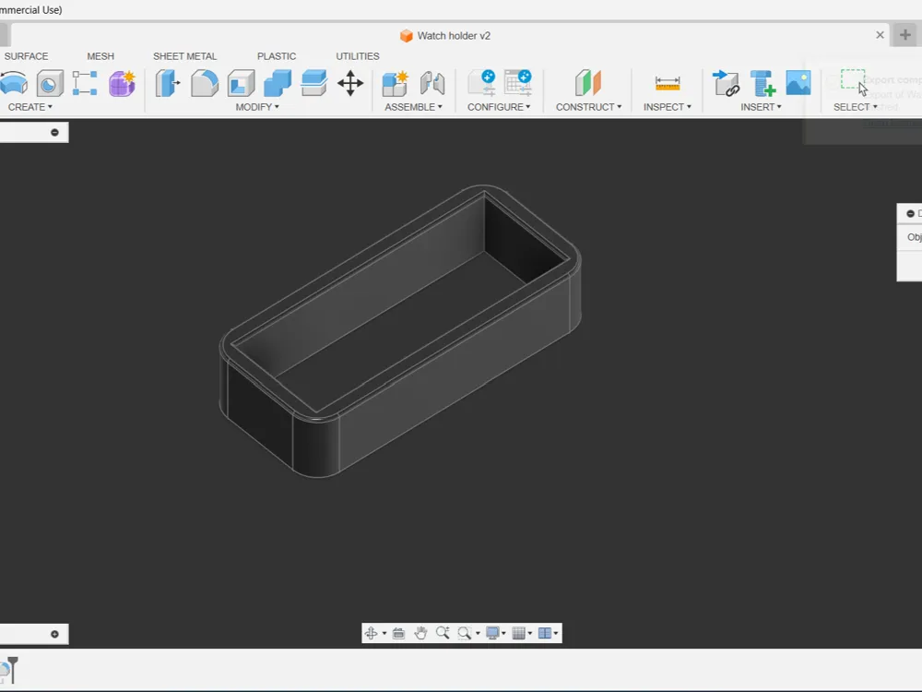Click the Select tool icon

click(x=853, y=81)
